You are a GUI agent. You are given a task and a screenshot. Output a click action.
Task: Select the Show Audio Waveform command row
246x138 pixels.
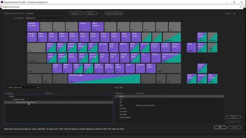click(x=58, y=102)
